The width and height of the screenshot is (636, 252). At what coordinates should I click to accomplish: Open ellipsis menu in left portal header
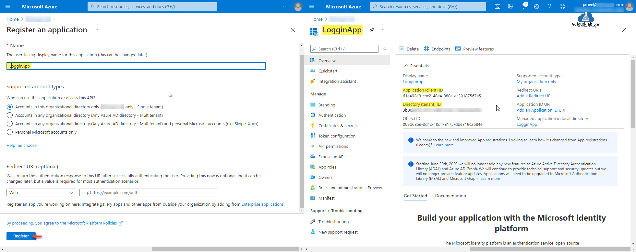pos(285,6)
